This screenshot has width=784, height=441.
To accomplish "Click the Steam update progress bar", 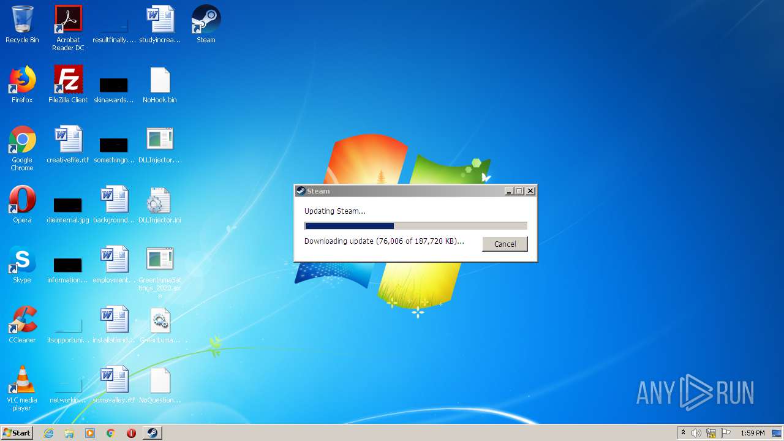I will coord(416,226).
